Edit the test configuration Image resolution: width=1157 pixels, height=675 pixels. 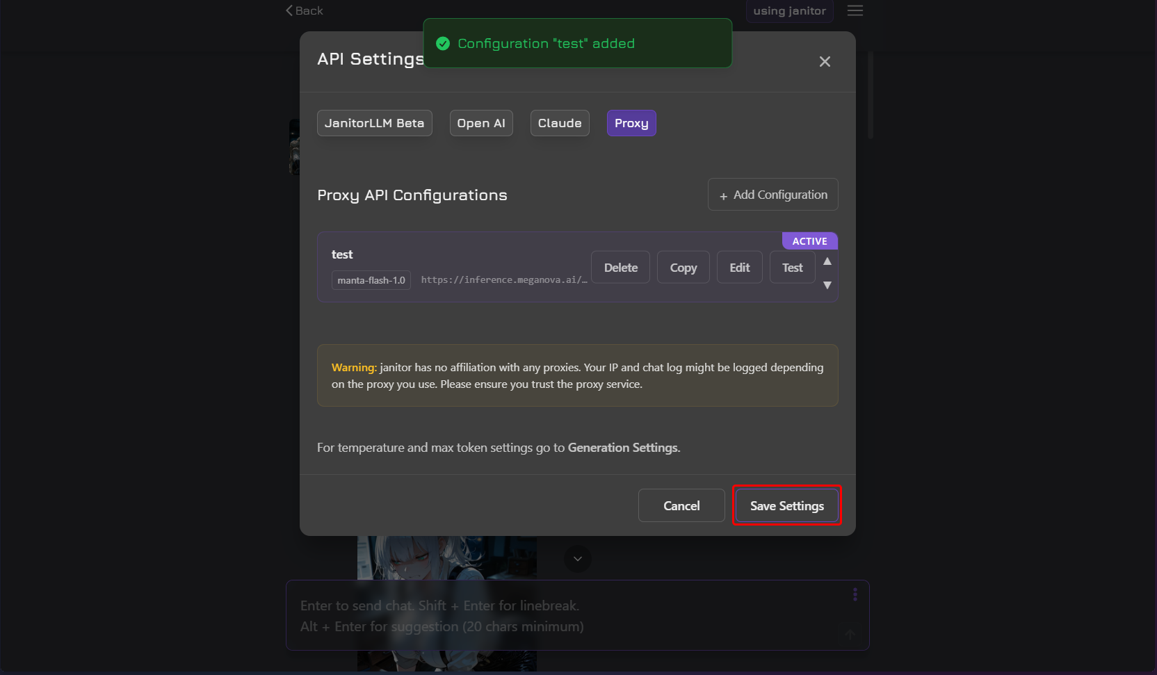(x=739, y=268)
